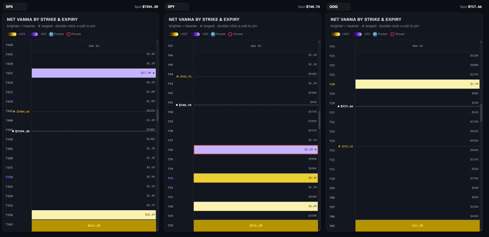Click the $4.1M value at SPX strike 7375
Image resolution: width=489 pixels, height=237 pixels.
pos(150,167)
